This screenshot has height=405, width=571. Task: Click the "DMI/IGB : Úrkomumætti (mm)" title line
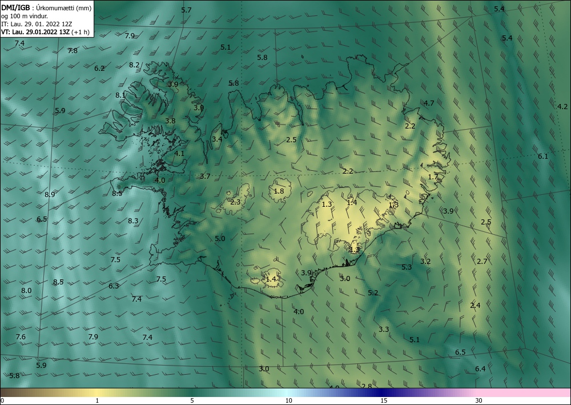(46, 7)
